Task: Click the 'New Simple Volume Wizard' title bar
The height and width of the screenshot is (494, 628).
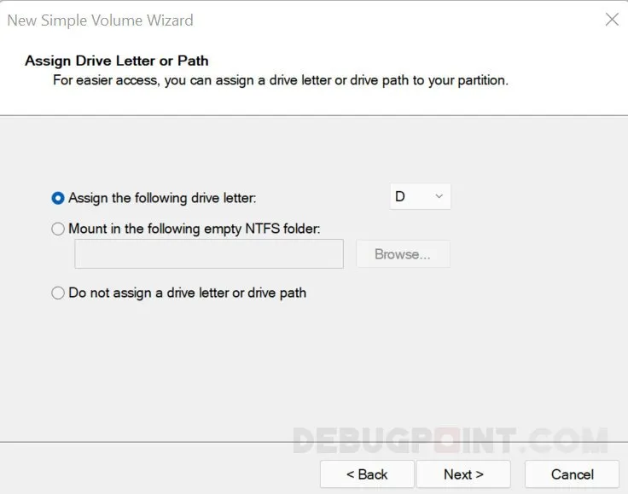Action: tap(101, 20)
